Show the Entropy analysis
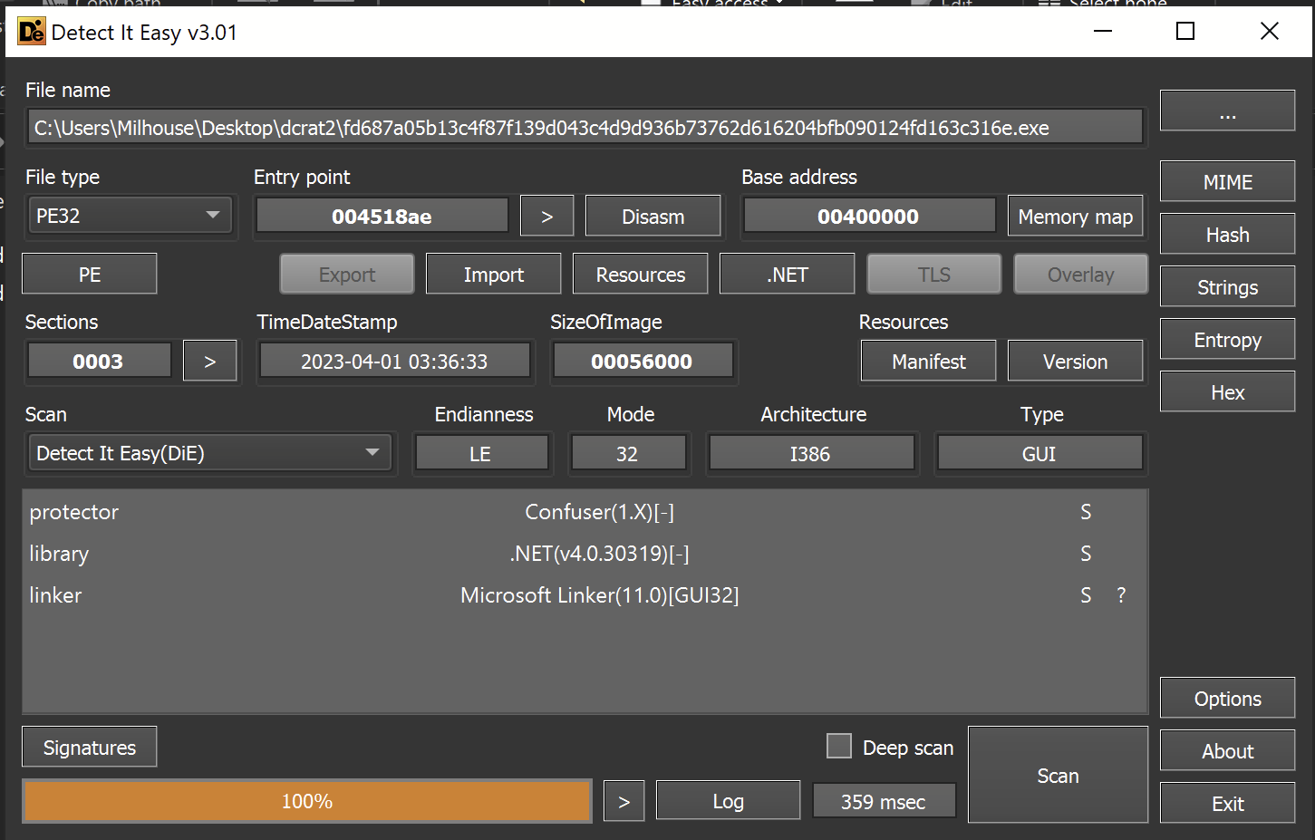 tap(1227, 340)
